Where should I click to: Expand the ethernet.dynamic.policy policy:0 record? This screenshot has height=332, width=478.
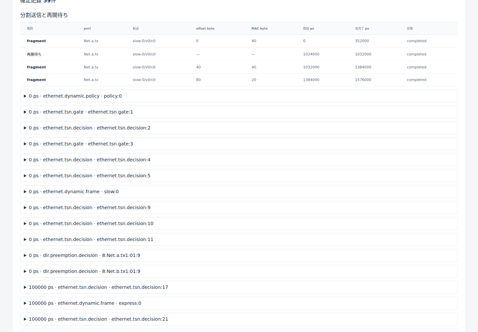(x=239, y=96)
